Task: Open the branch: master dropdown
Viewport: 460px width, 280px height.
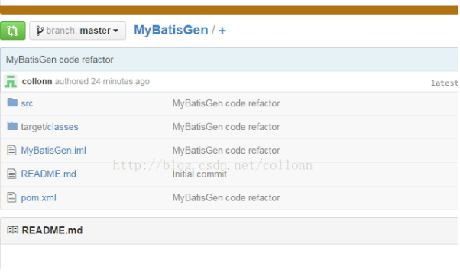Action: 78,31
